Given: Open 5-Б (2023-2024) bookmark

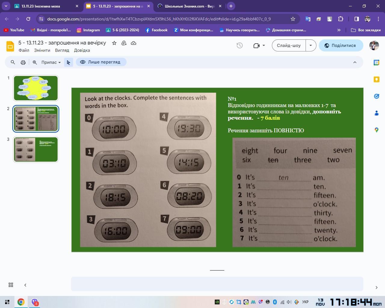Looking at the screenshot, I should (123, 30).
